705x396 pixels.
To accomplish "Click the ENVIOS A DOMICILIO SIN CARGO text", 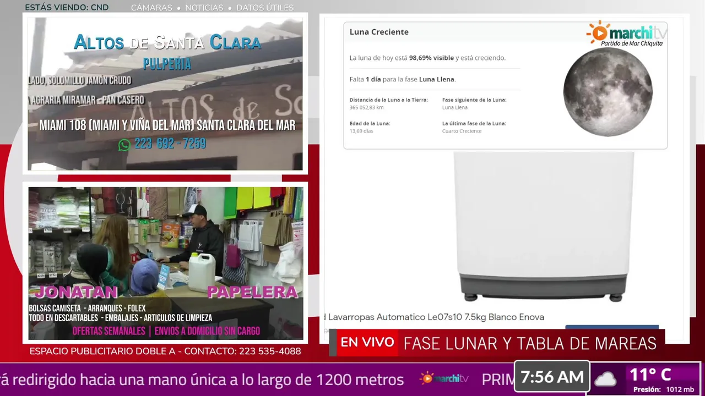I will click(207, 331).
